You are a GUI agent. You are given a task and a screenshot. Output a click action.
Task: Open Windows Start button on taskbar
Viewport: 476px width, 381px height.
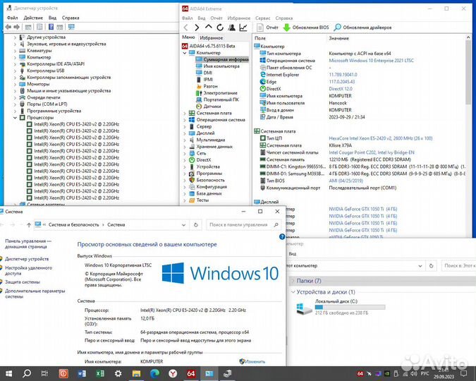[8, 373]
